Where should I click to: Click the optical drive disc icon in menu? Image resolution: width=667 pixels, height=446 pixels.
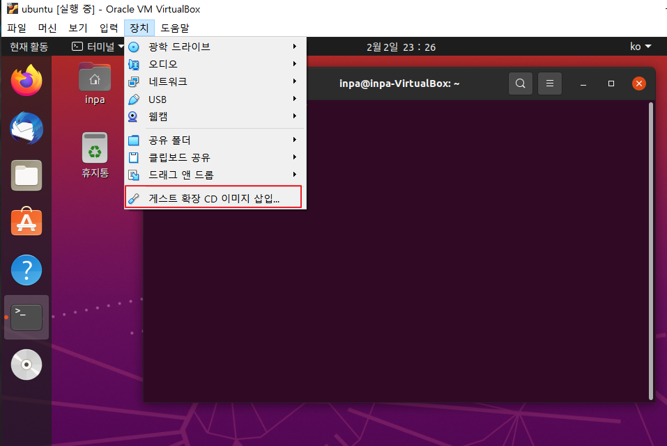134,47
